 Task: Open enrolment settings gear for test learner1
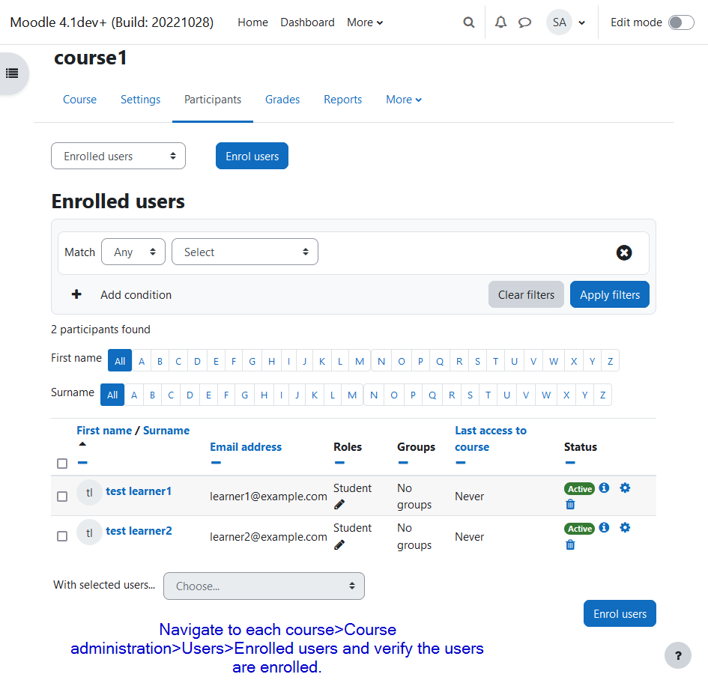[x=625, y=488]
